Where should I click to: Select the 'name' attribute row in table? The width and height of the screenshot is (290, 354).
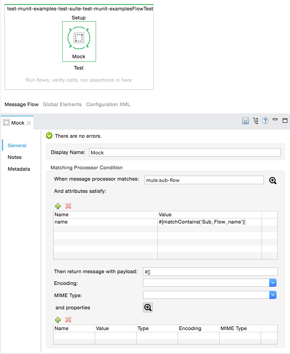click(106, 222)
